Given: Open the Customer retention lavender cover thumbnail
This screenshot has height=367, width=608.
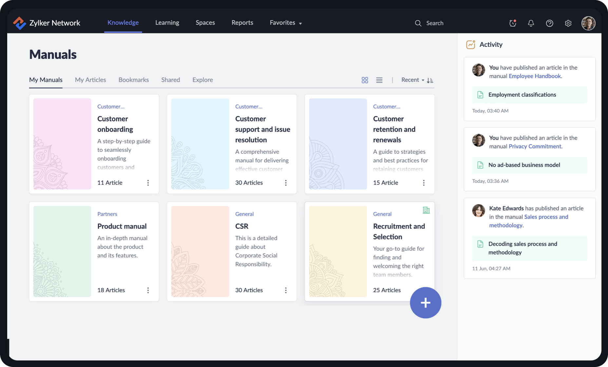Looking at the screenshot, I should click(338, 144).
